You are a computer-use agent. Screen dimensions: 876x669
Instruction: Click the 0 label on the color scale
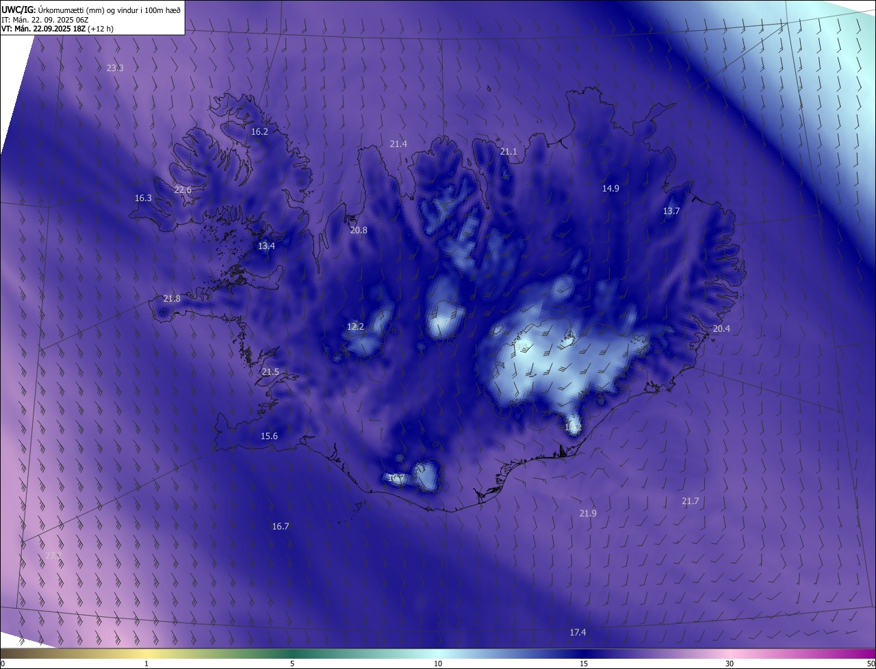click(x=3, y=664)
